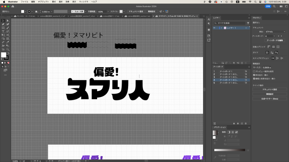
Task: Expand レイヤー 1 with its disclosure arrow
Action: click(x=221, y=28)
